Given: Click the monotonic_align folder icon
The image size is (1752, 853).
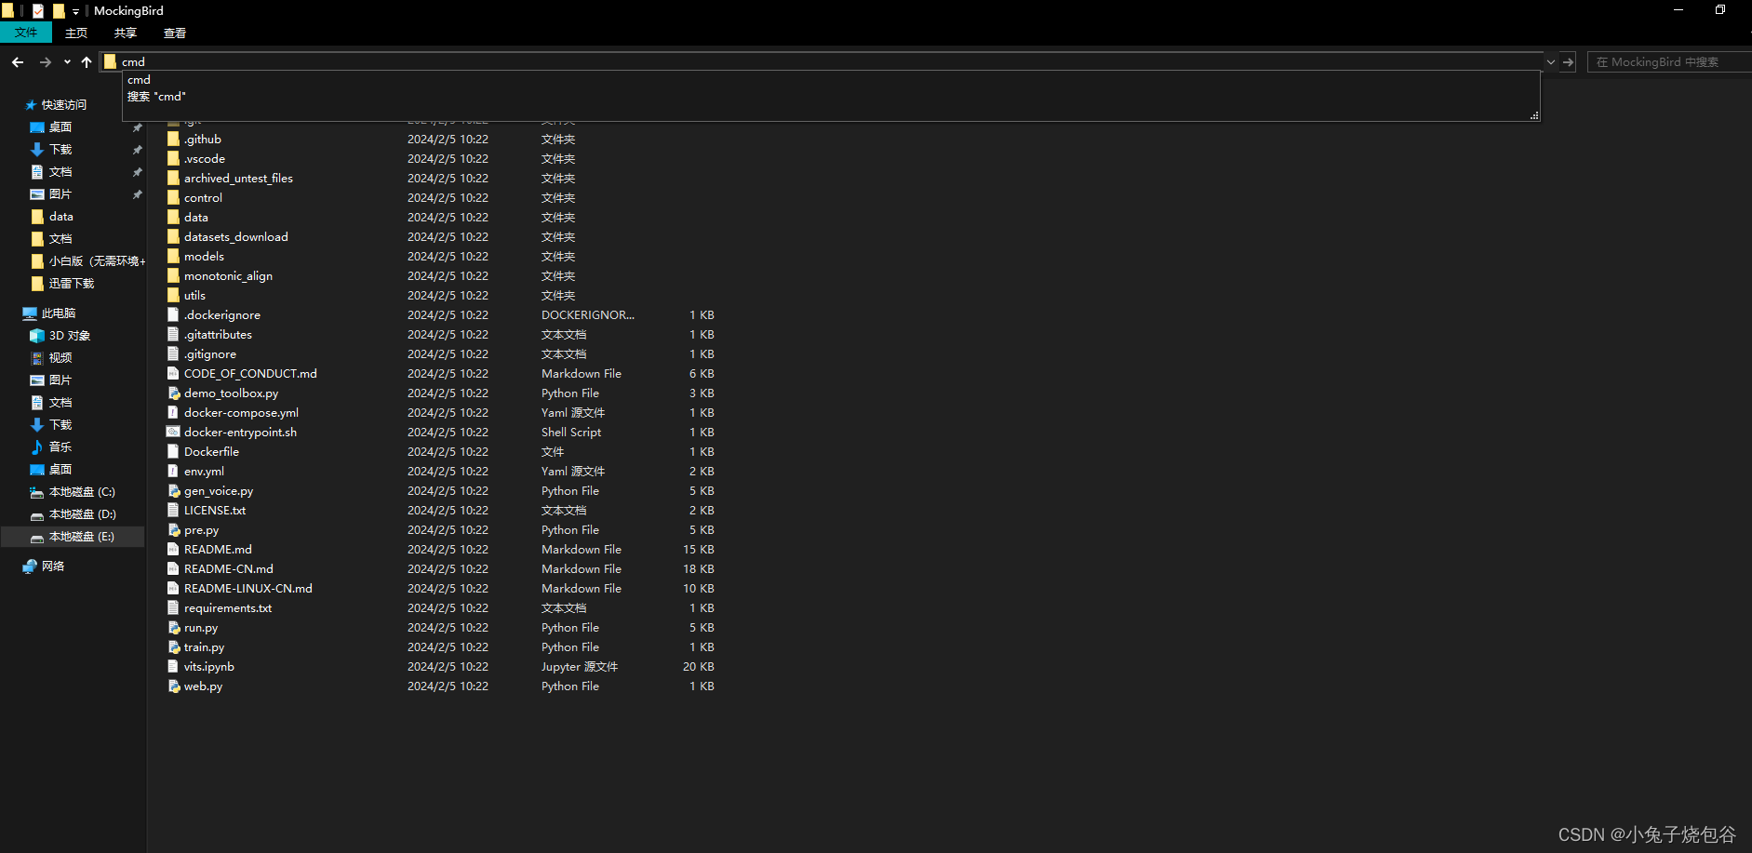Looking at the screenshot, I should (x=173, y=275).
